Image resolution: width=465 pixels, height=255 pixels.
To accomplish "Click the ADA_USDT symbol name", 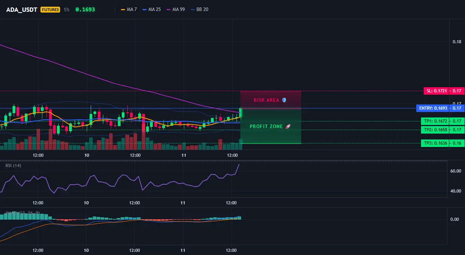I will click(x=22, y=9).
